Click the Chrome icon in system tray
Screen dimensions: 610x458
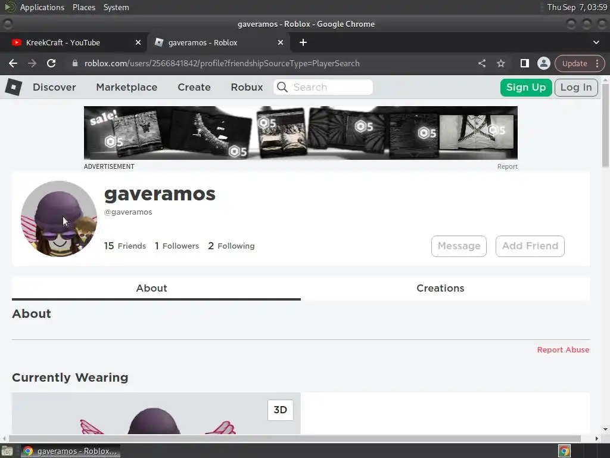pos(565,451)
